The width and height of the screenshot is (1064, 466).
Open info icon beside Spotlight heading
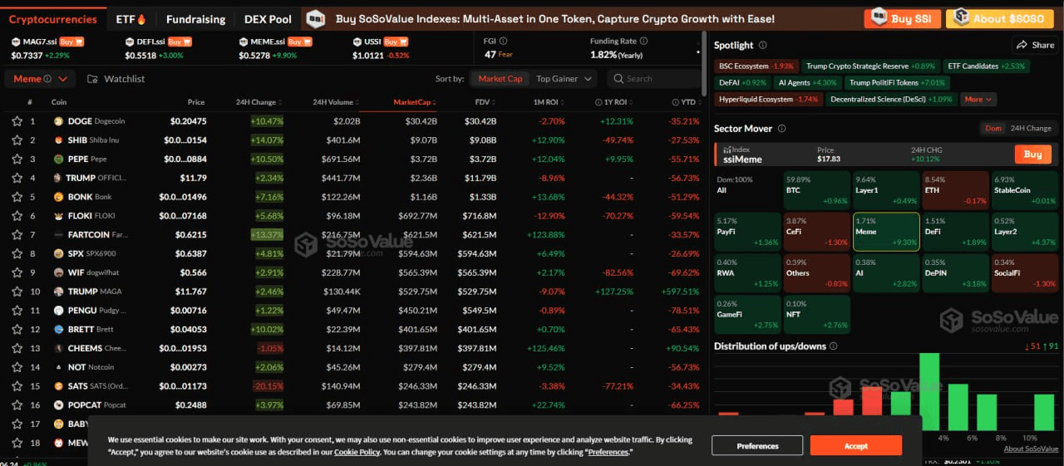point(762,46)
